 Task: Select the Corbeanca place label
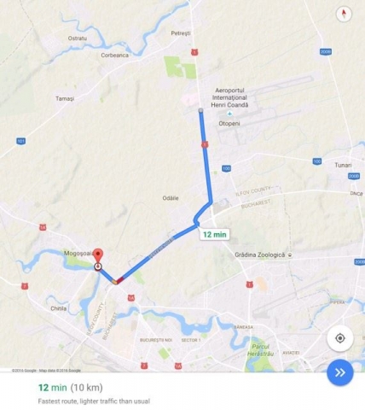pos(115,56)
